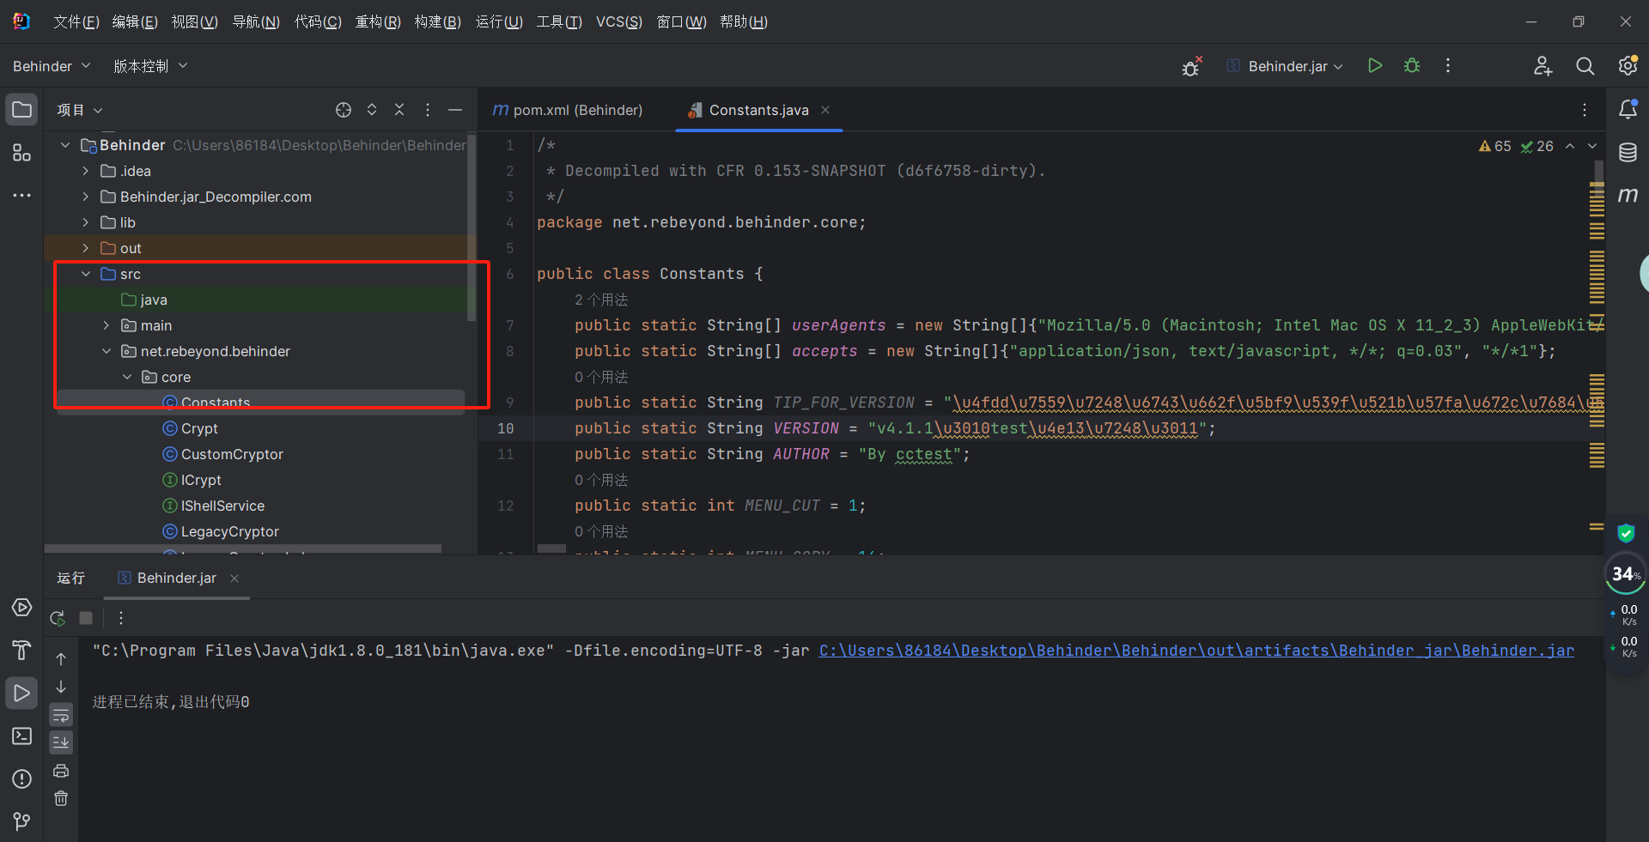
Task: Expand the Behinder.jar_Decompiler.com folder
Action: pos(86,197)
